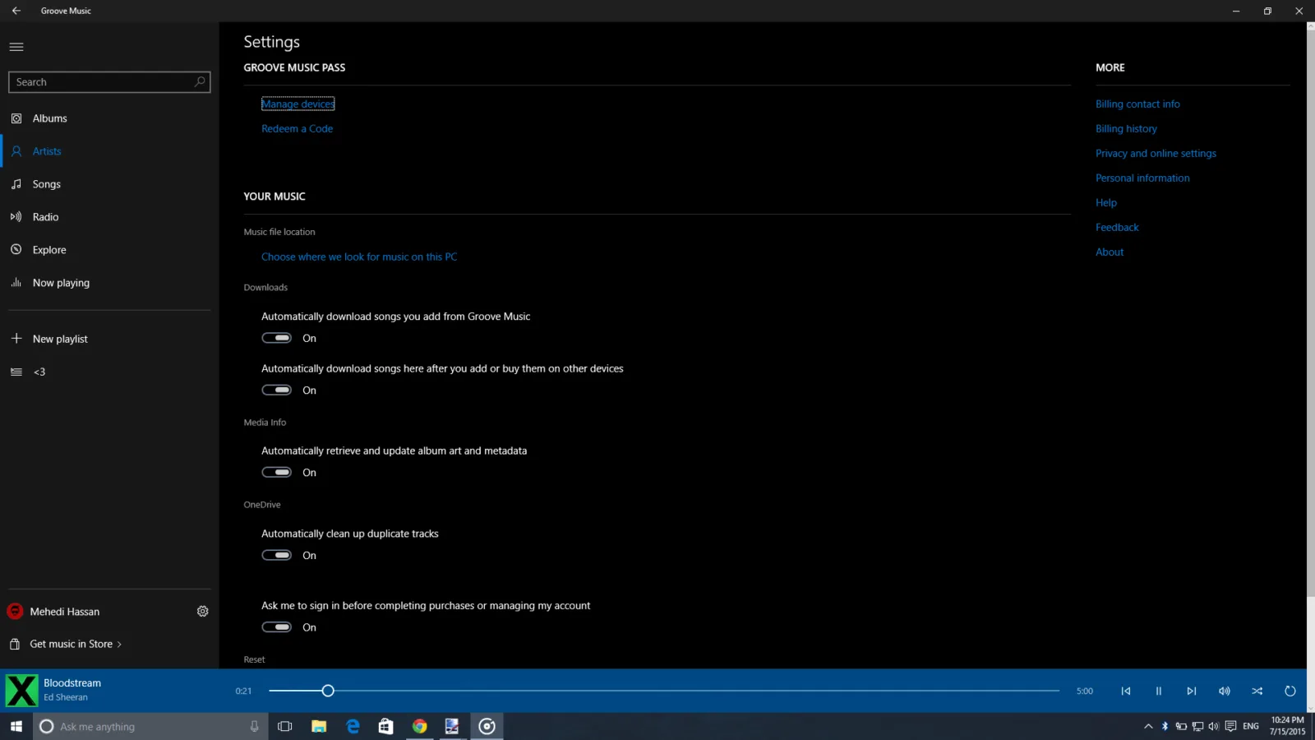The image size is (1315, 740).
Task: Go back using the title bar arrow
Action: point(16,11)
